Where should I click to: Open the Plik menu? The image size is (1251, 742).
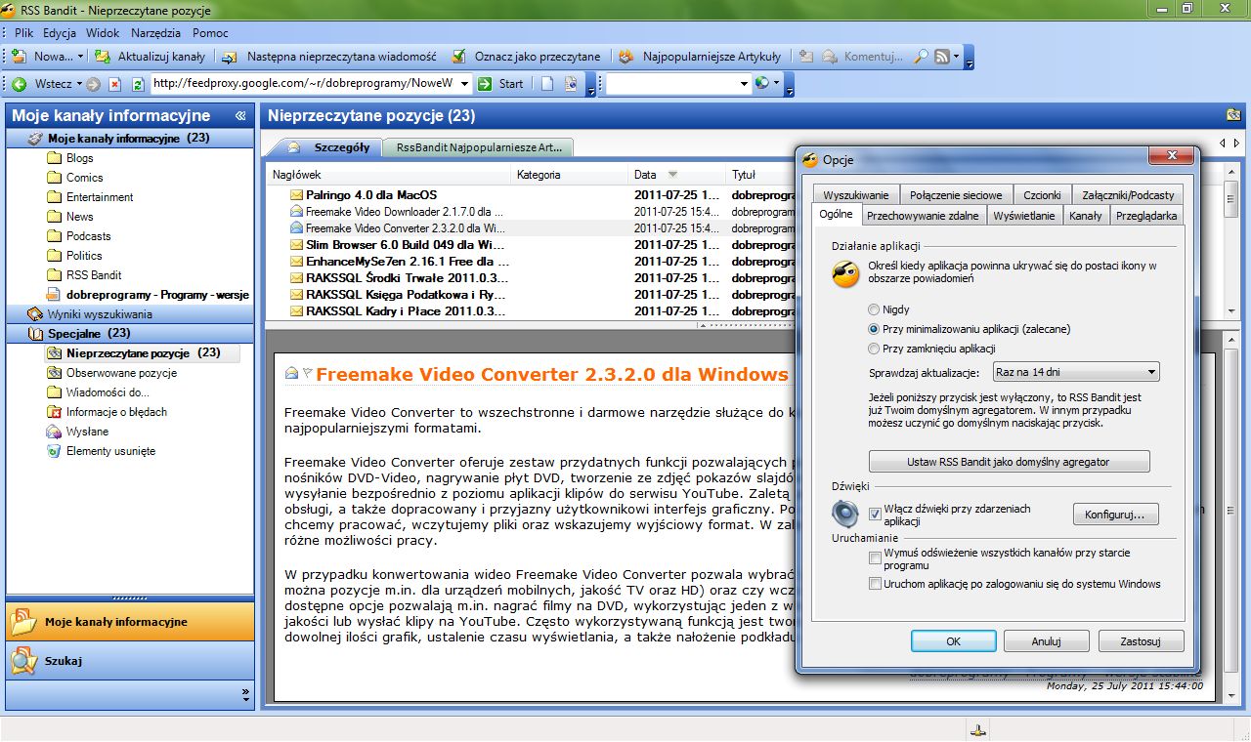[x=24, y=33]
